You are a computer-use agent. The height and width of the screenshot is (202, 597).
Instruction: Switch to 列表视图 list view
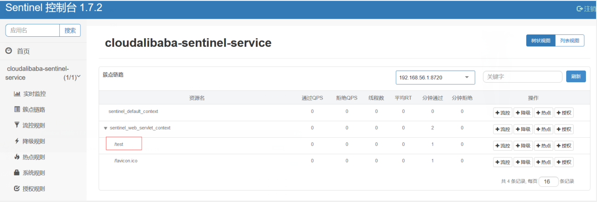coord(570,40)
